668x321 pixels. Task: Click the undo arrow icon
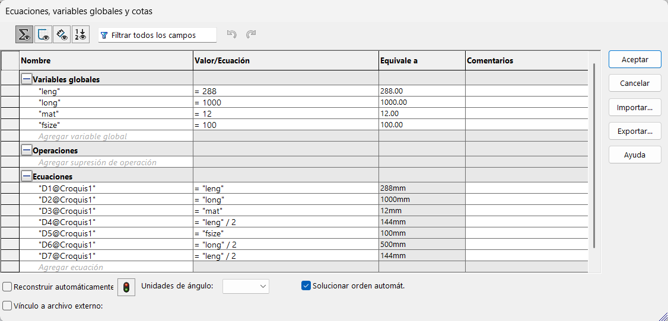pyautogui.click(x=232, y=35)
